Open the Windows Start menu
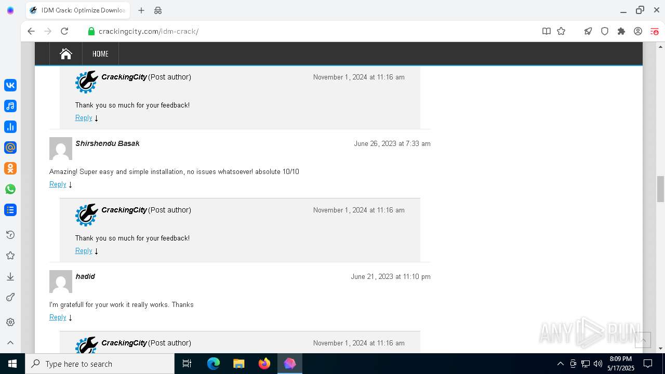Image resolution: width=665 pixels, height=374 pixels. pos(12,364)
